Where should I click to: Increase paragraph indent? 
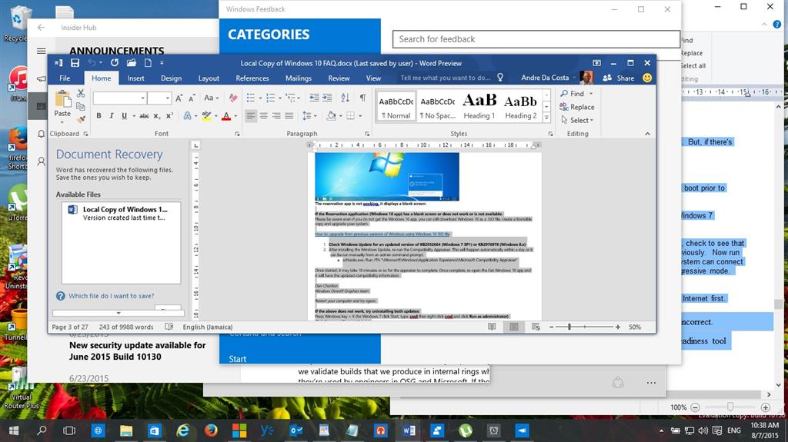(x=326, y=98)
